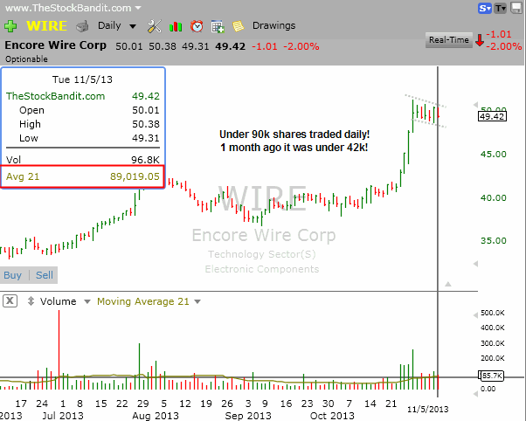Click the Real-Time button
This screenshot has width=526, height=421.
(449, 40)
